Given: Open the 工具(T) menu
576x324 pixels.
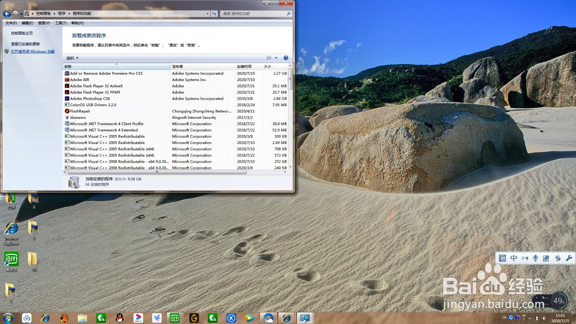Looking at the screenshot, I should click(x=60, y=23).
